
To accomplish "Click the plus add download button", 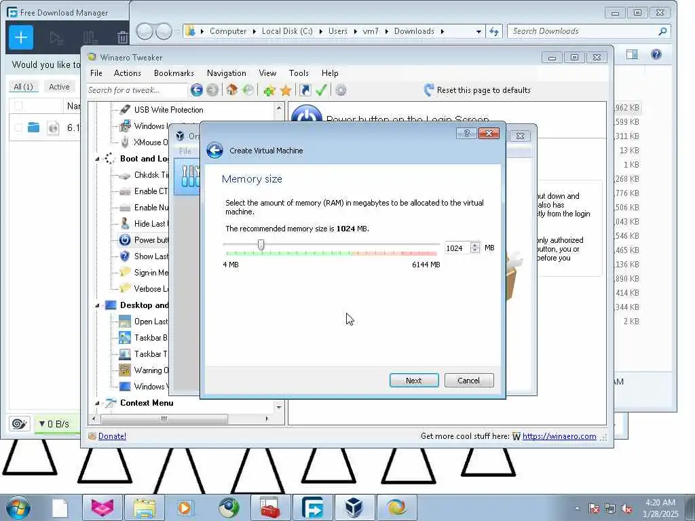I will pos(21,37).
